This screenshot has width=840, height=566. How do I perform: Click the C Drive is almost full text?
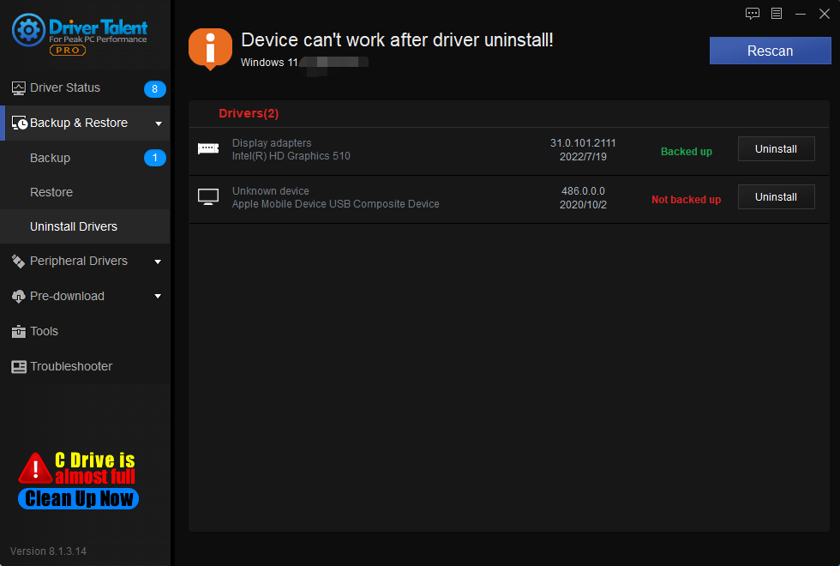pyautogui.click(x=95, y=468)
